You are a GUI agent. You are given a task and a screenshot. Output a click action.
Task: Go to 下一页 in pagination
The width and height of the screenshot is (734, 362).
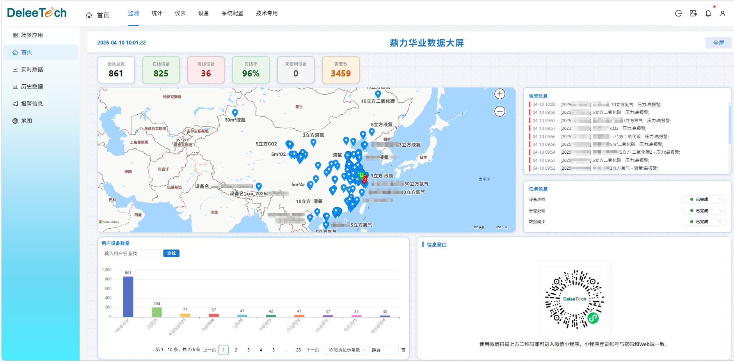tap(312, 350)
